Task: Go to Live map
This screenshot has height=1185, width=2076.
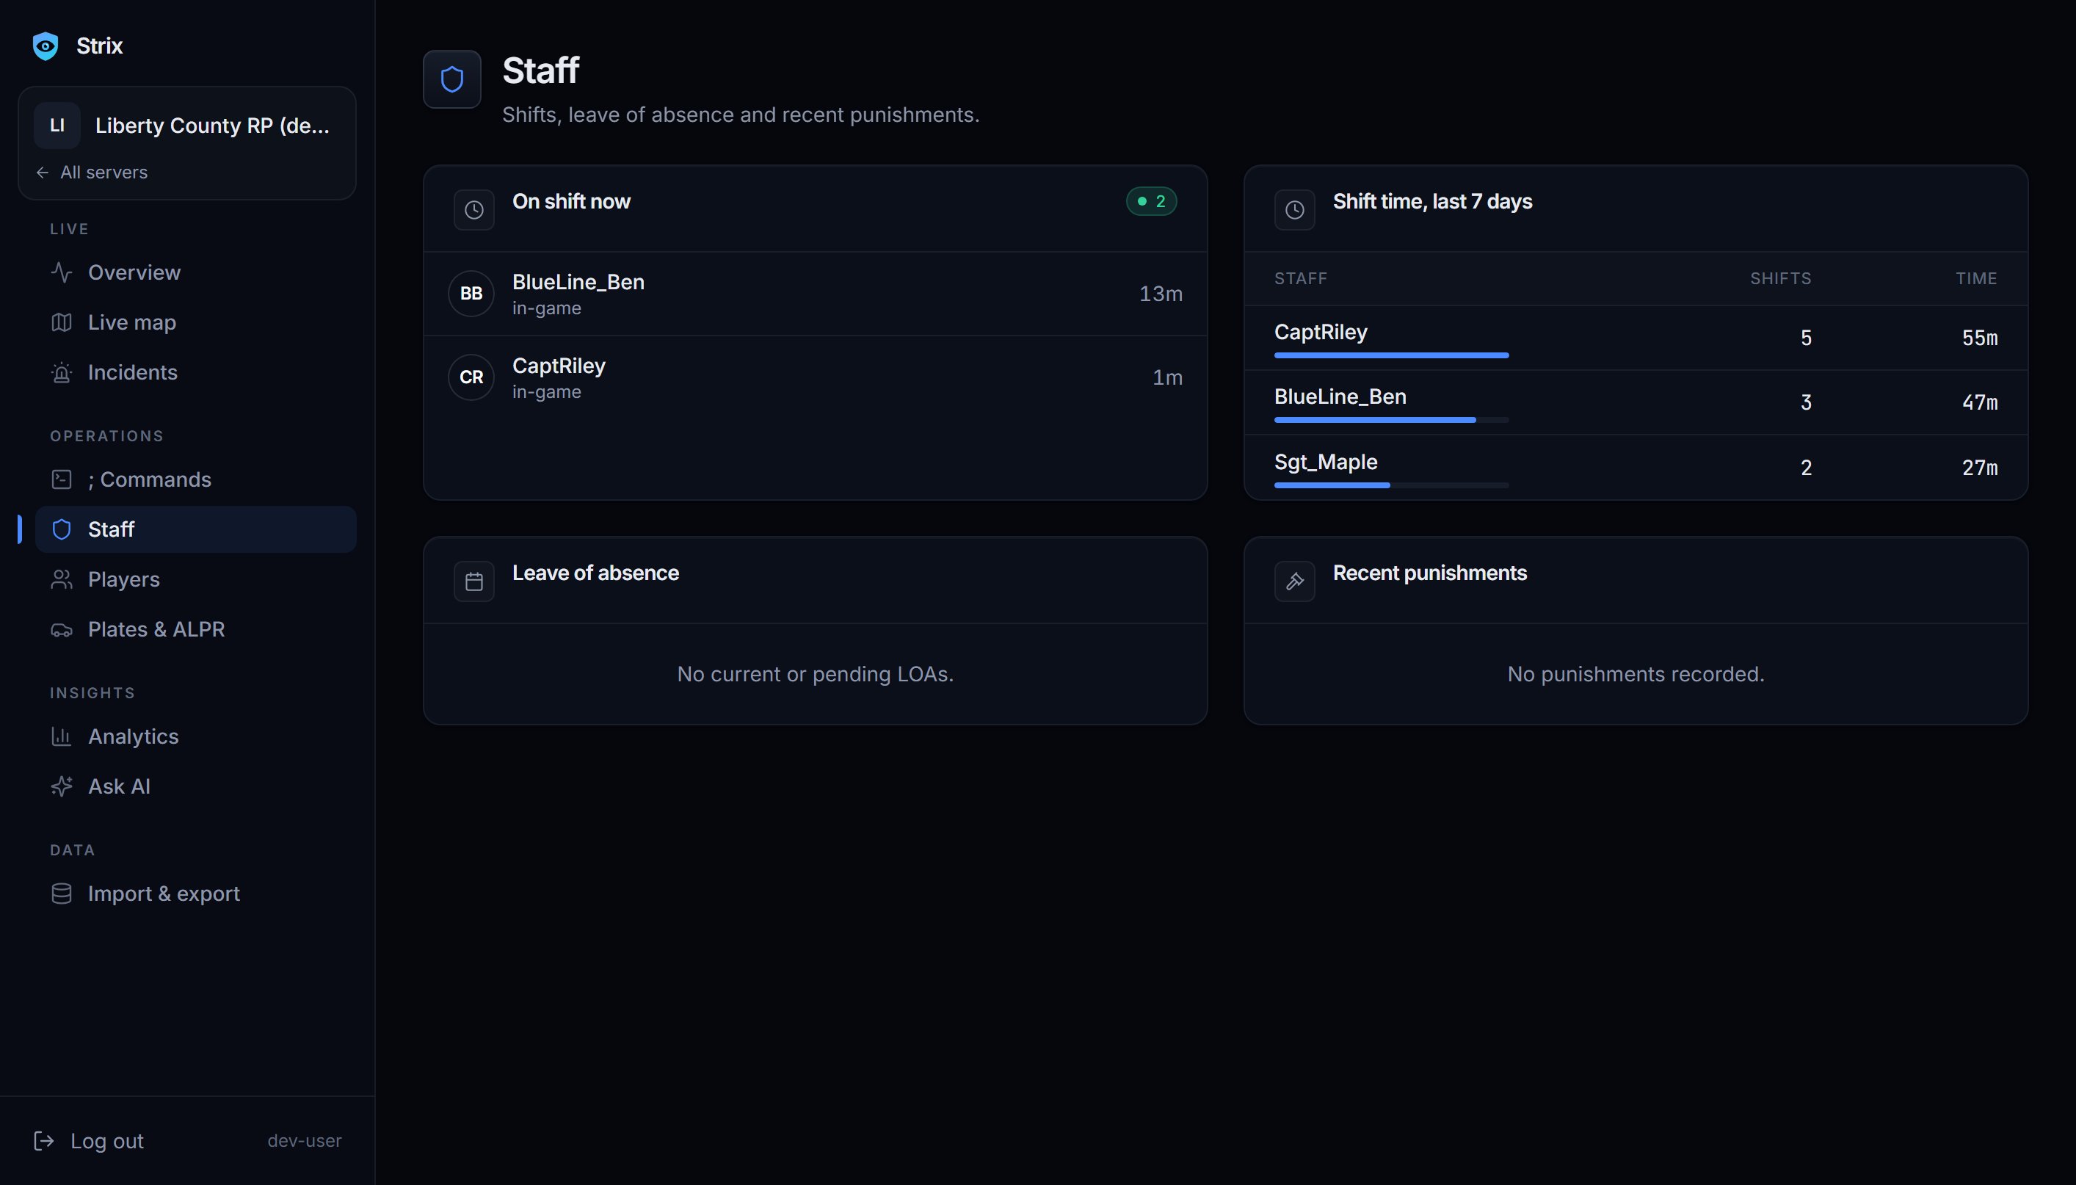Action: [x=195, y=322]
